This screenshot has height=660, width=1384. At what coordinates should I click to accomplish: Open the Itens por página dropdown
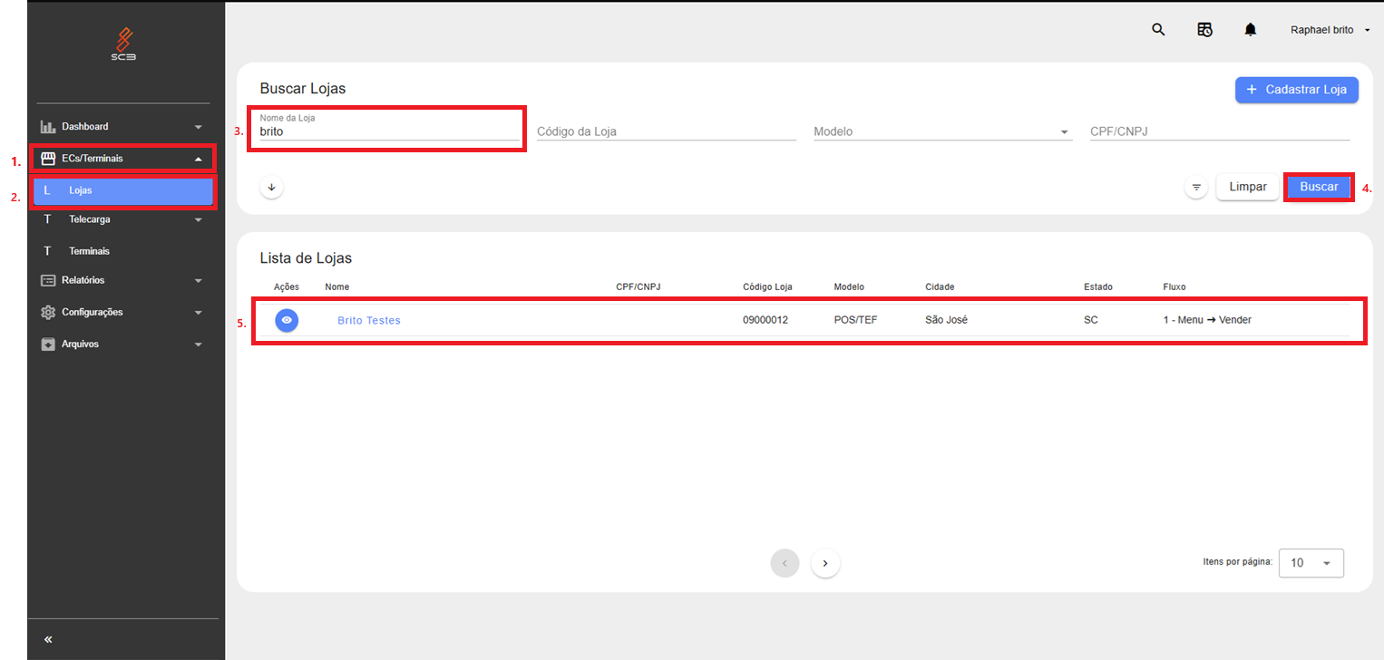tap(1311, 563)
